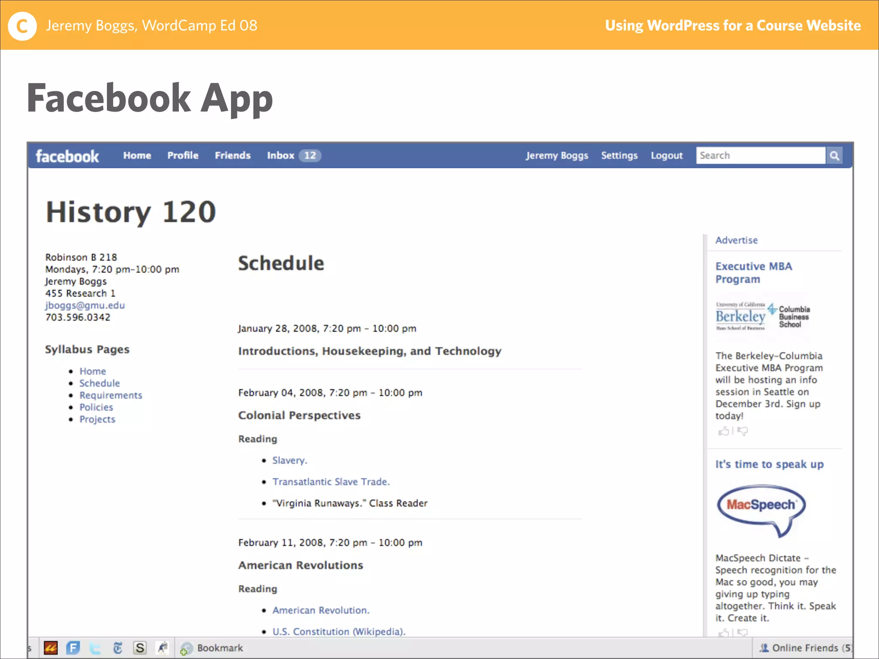Open syllabus Projects page link
The image size is (879, 659).
(97, 419)
